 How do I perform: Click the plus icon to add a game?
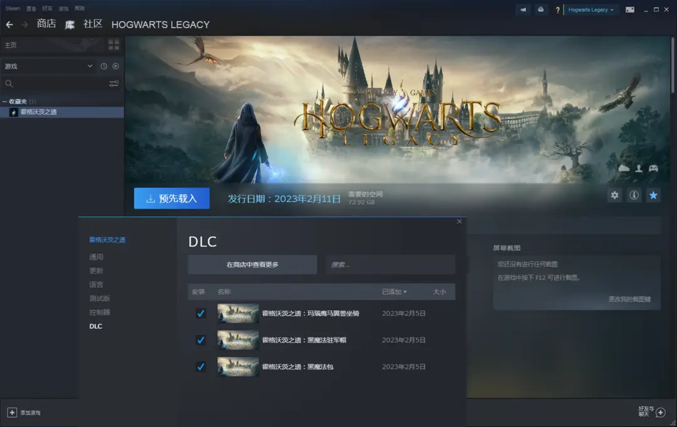click(x=12, y=413)
